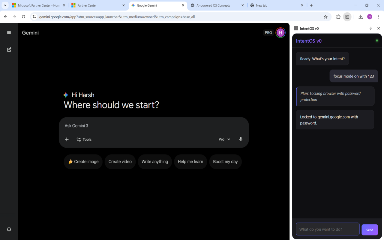Click the Hi Harsh greeting text
This screenshot has height=240, width=384.
click(x=83, y=95)
